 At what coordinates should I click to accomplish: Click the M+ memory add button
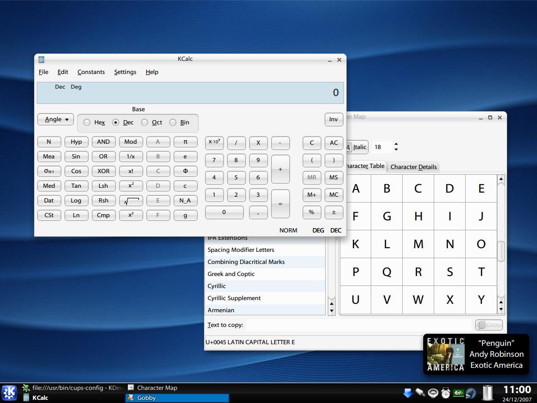click(312, 195)
